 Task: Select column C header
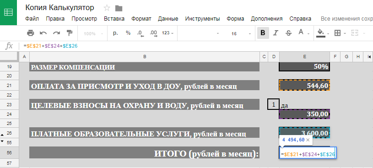[264, 57]
